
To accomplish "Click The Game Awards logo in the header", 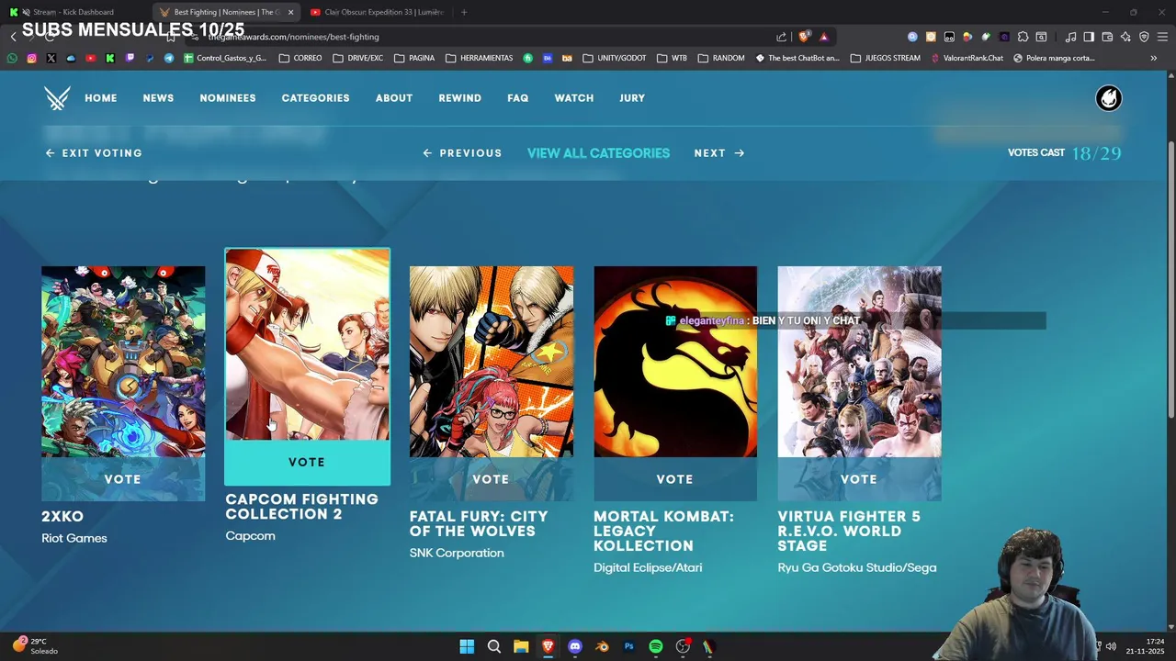I will point(57,98).
